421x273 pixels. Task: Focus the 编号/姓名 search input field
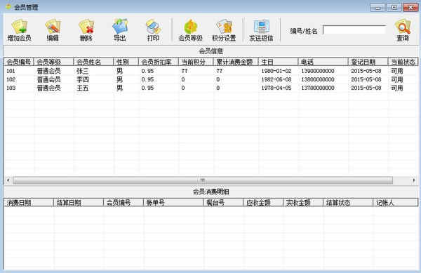coord(354,29)
